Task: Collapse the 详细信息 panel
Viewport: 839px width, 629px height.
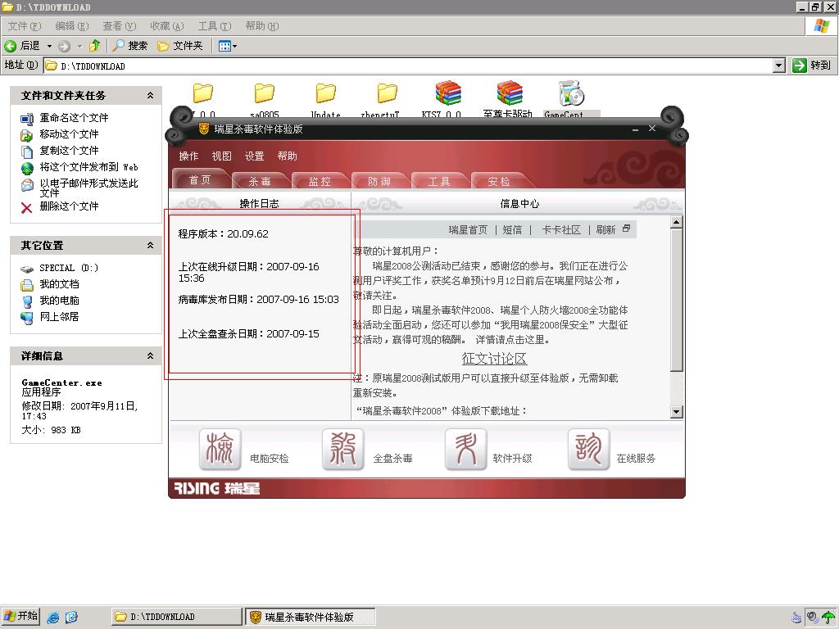Action: pos(150,356)
